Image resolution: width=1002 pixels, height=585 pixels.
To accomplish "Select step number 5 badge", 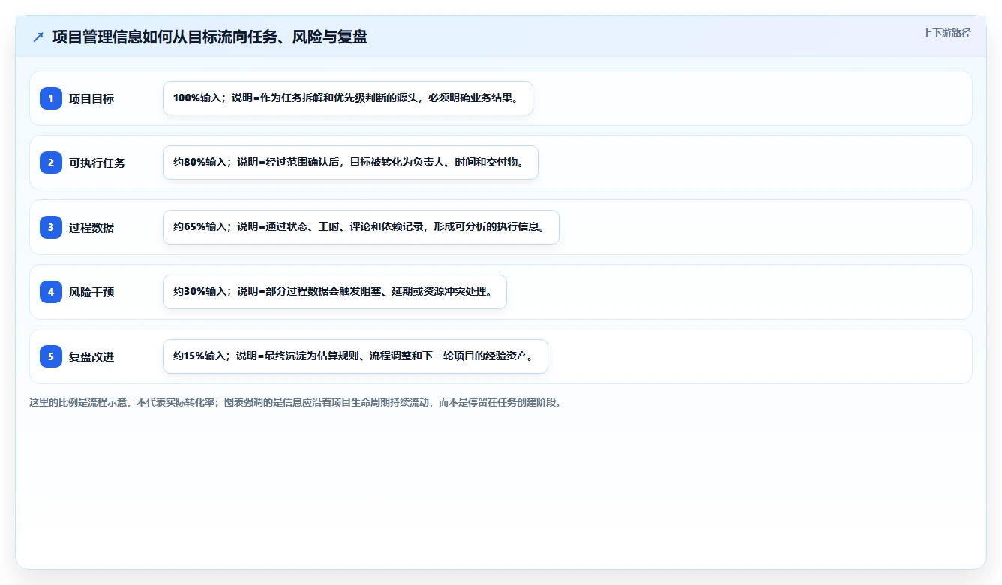I will (x=51, y=356).
